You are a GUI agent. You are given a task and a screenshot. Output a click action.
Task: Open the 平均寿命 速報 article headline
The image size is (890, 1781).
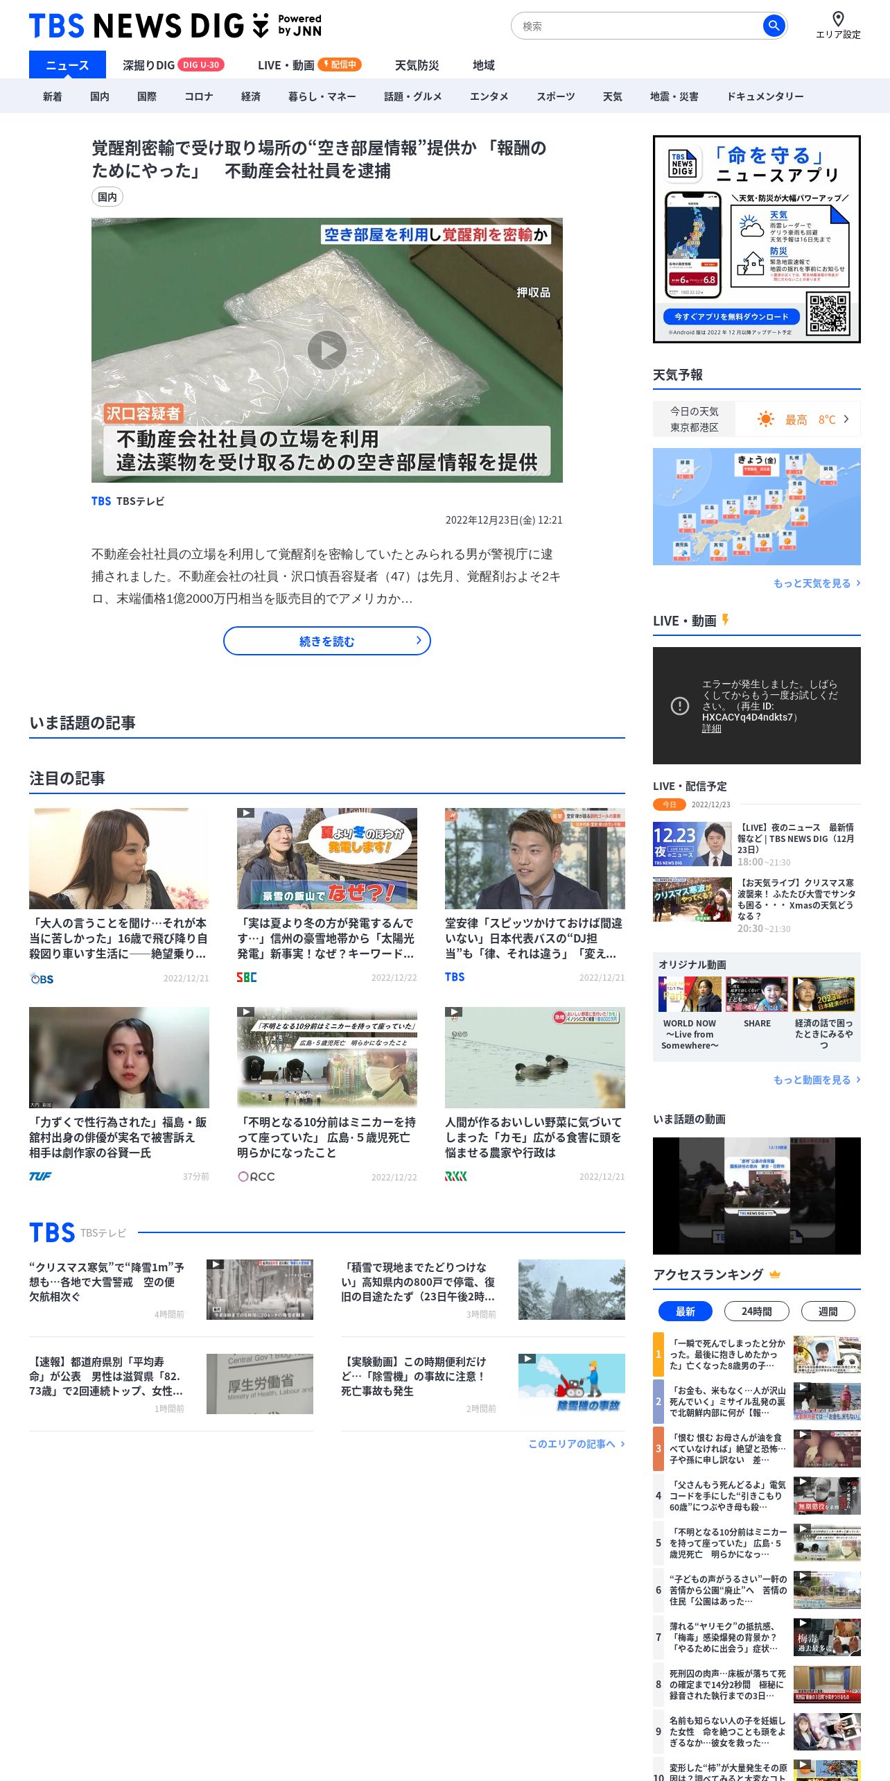[107, 1376]
